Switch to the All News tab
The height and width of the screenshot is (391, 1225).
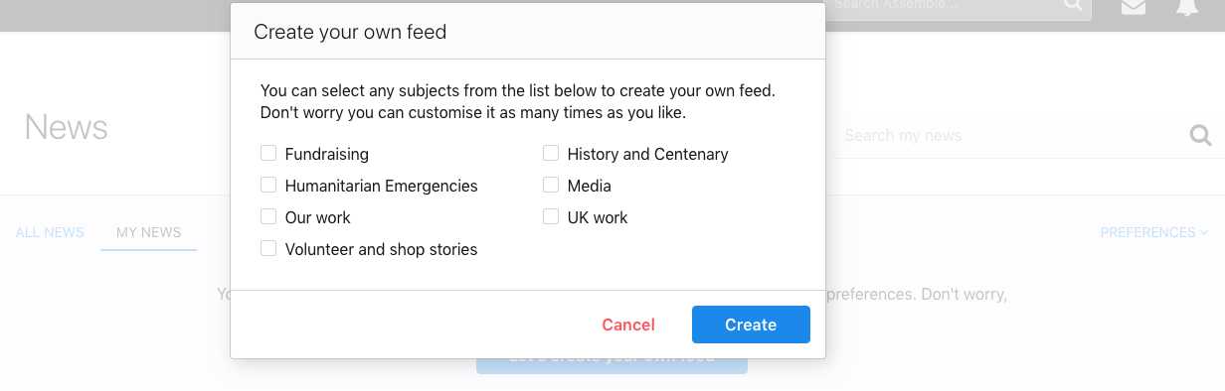(50, 232)
